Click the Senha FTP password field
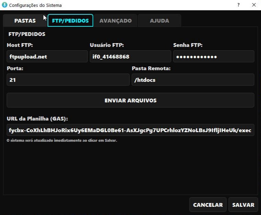 point(214,56)
